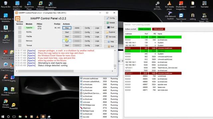Select the httpd.exe row in process list

pyautogui.click(x=99, y=108)
